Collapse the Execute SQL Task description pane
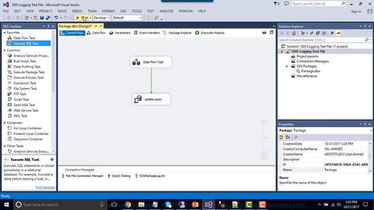The image size is (374, 210). pyautogui.click(x=6, y=160)
